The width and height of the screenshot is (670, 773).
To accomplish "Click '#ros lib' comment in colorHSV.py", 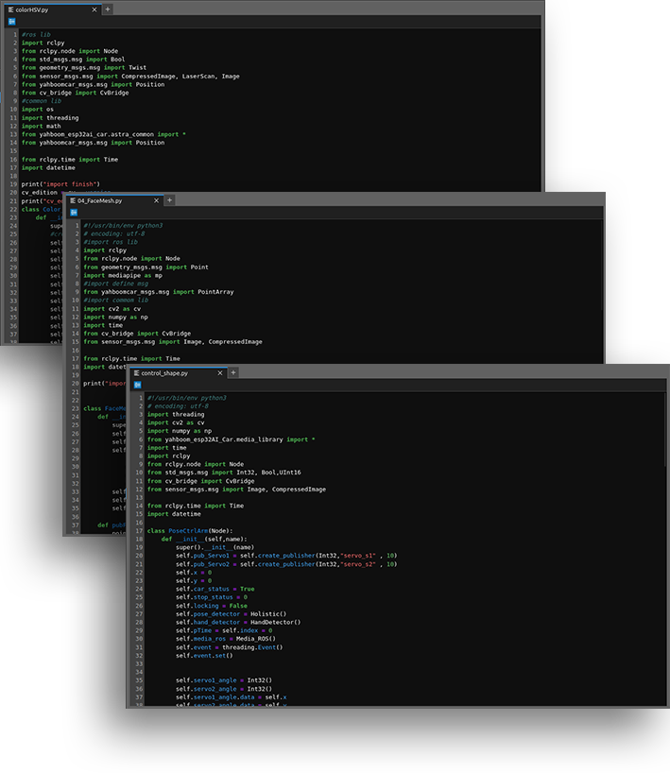I will tap(36, 35).
